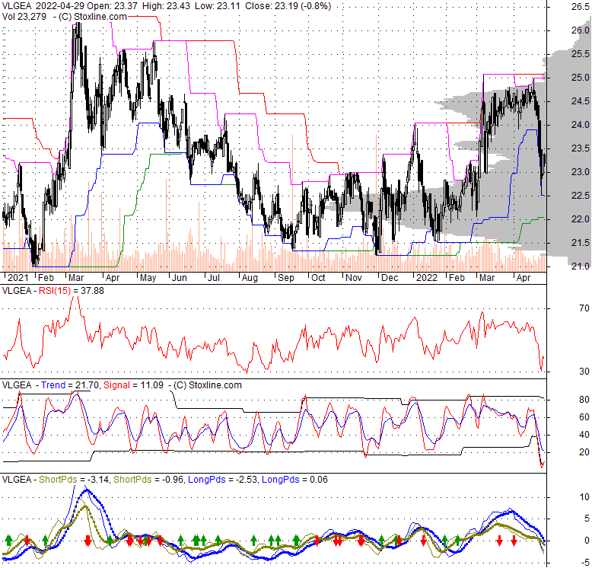Click the ShortPds = -3.14 label
This screenshot has height=568, width=592.
pyautogui.click(x=74, y=480)
